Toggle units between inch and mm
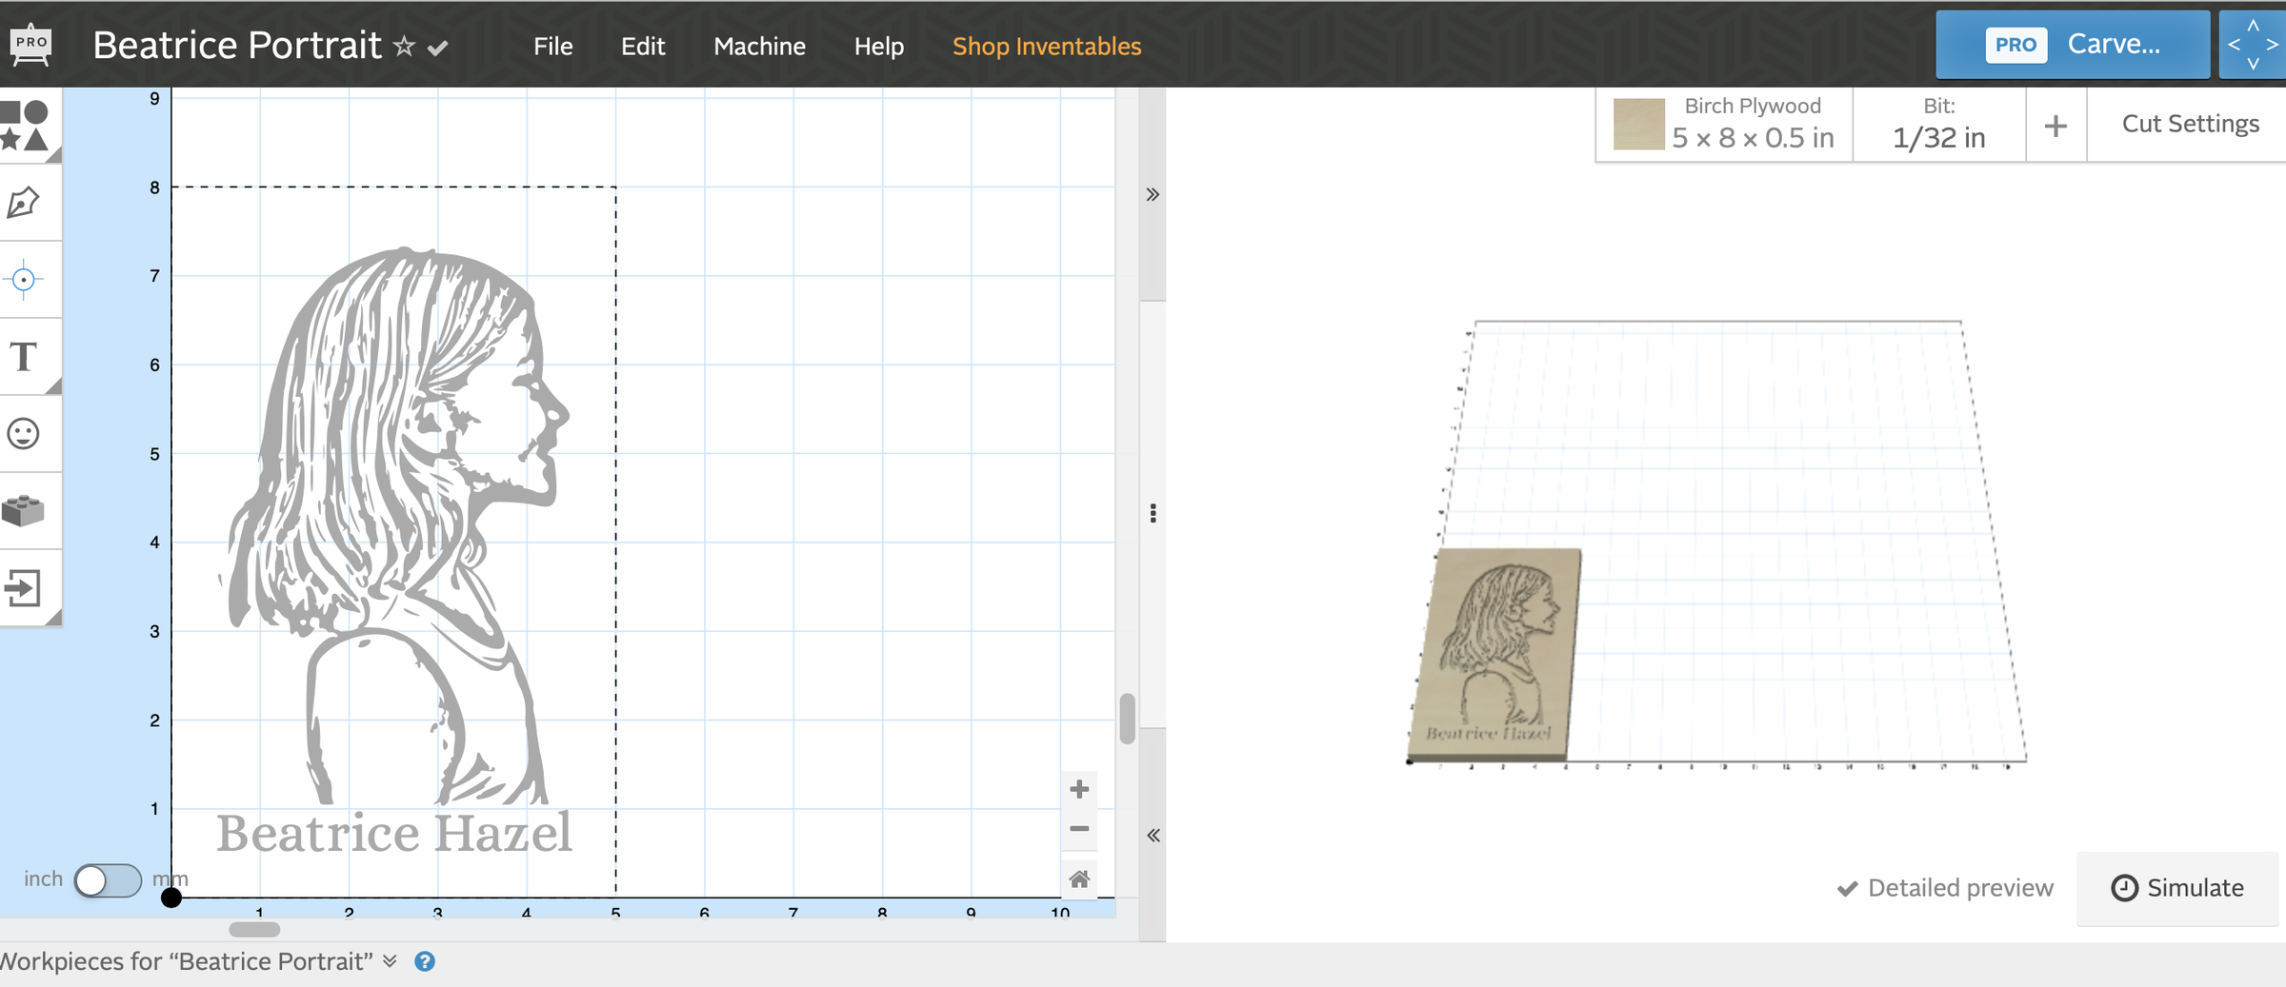This screenshot has width=2286, height=987. click(x=108, y=880)
